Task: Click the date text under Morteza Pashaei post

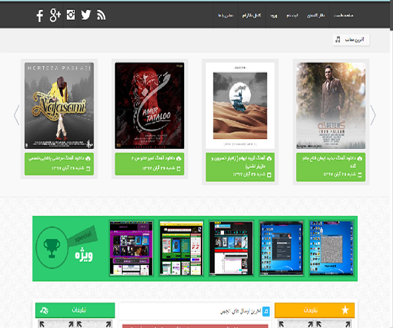Action: point(68,169)
